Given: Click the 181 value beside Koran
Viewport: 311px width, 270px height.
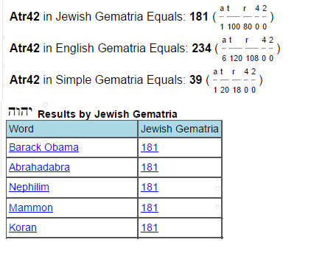Looking at the screenshot, I should (x=150, y=227).
